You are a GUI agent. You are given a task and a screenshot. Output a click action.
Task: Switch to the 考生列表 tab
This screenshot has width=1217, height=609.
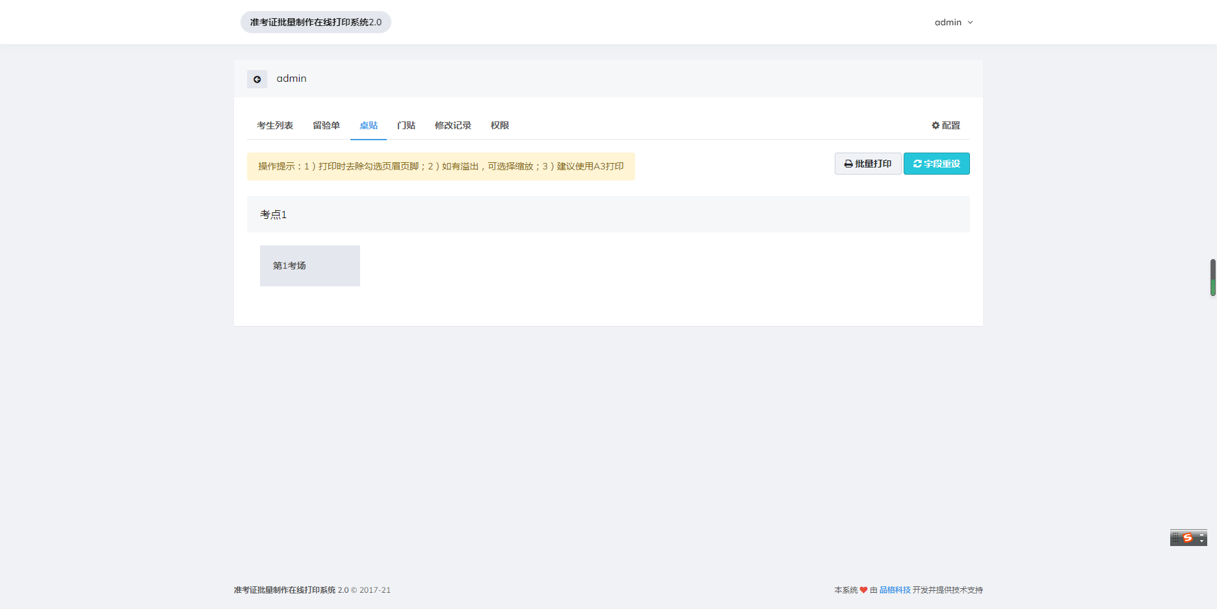tap(275, 125)
